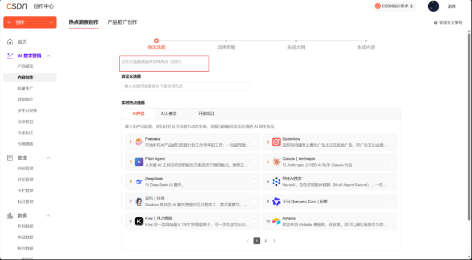Click the 自定义选题 keyword input field

point(185,86)
